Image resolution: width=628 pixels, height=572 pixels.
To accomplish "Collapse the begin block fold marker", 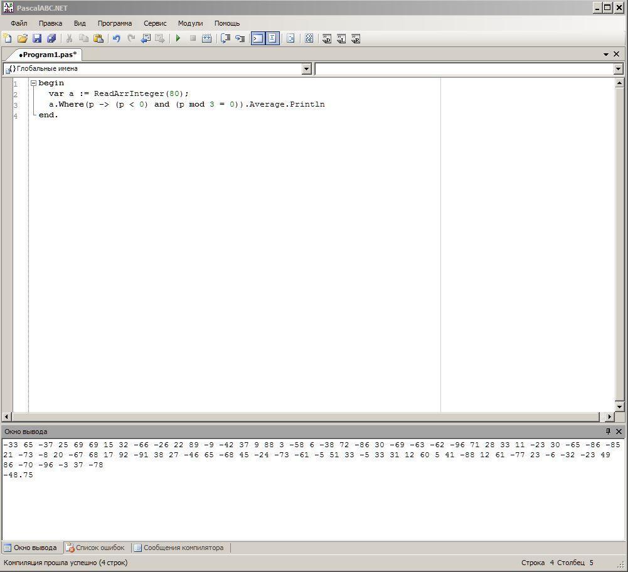I will click(x=33, y=83).
